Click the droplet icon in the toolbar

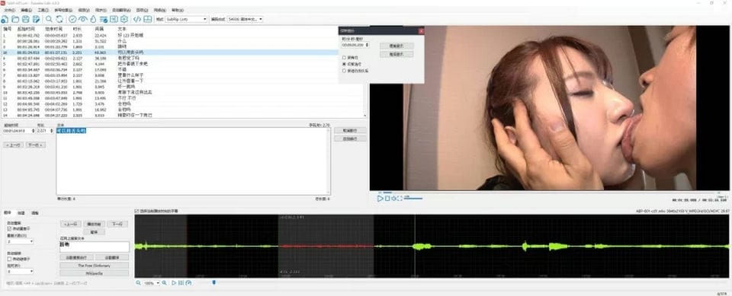tap(93, 19)
